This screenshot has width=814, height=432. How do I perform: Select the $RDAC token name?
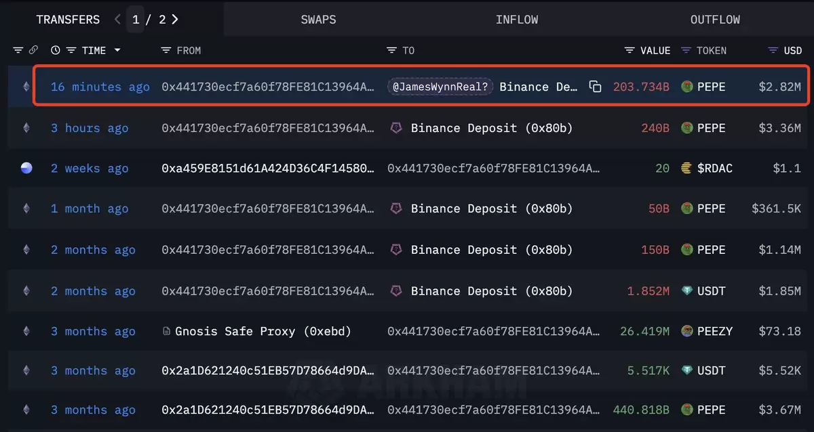coord(715,169)
